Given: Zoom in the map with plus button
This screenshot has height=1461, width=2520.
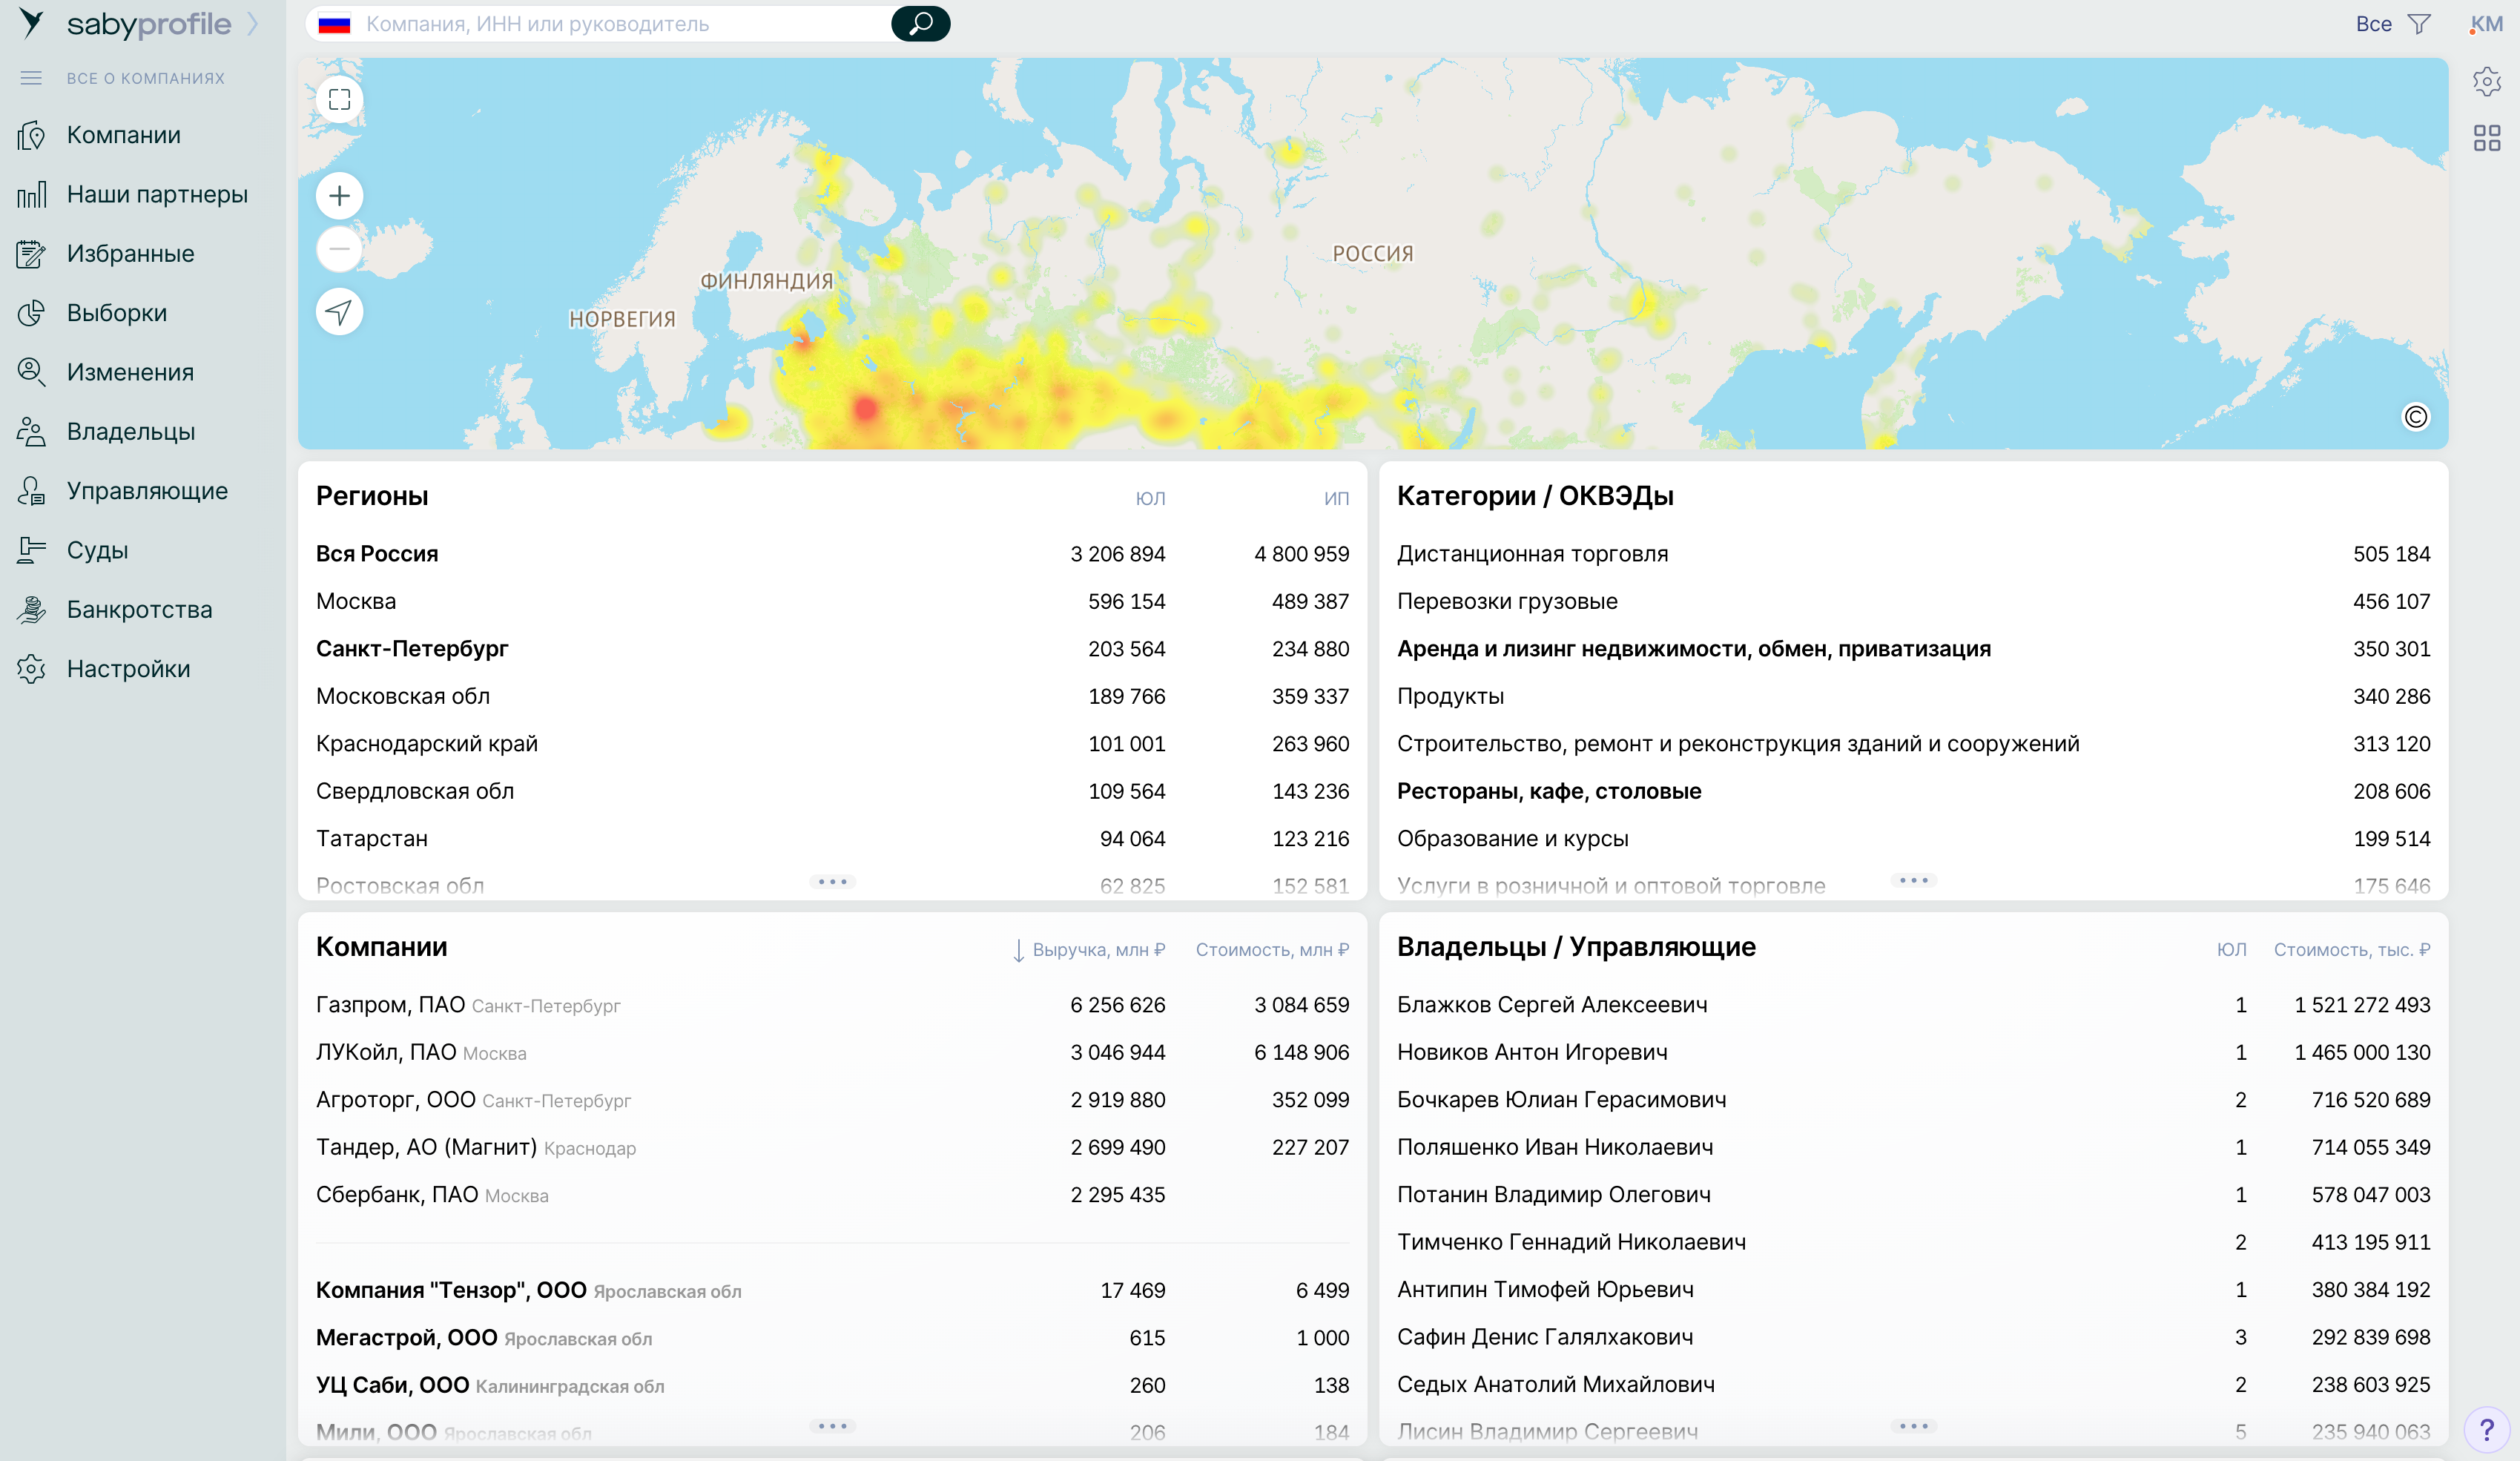Looking at the screenshot, I should [339, 195].
